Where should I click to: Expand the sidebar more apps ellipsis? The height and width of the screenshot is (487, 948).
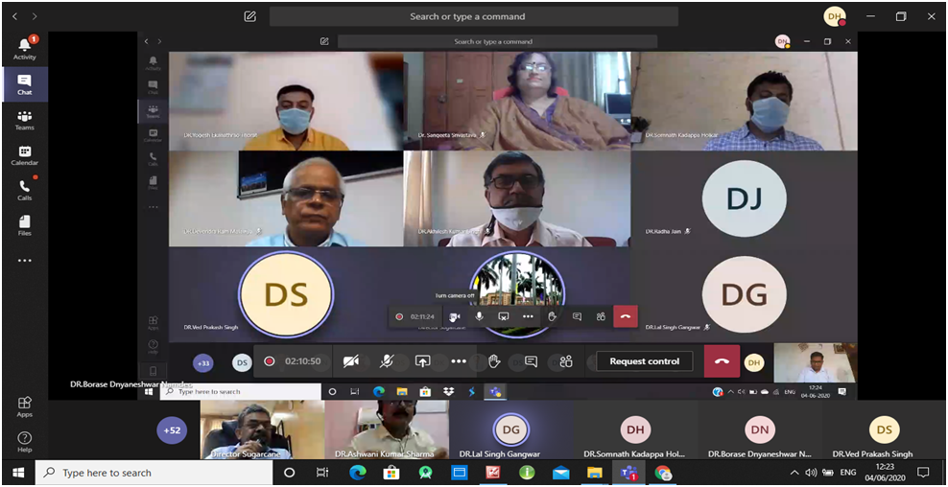(x=24, y=261)
